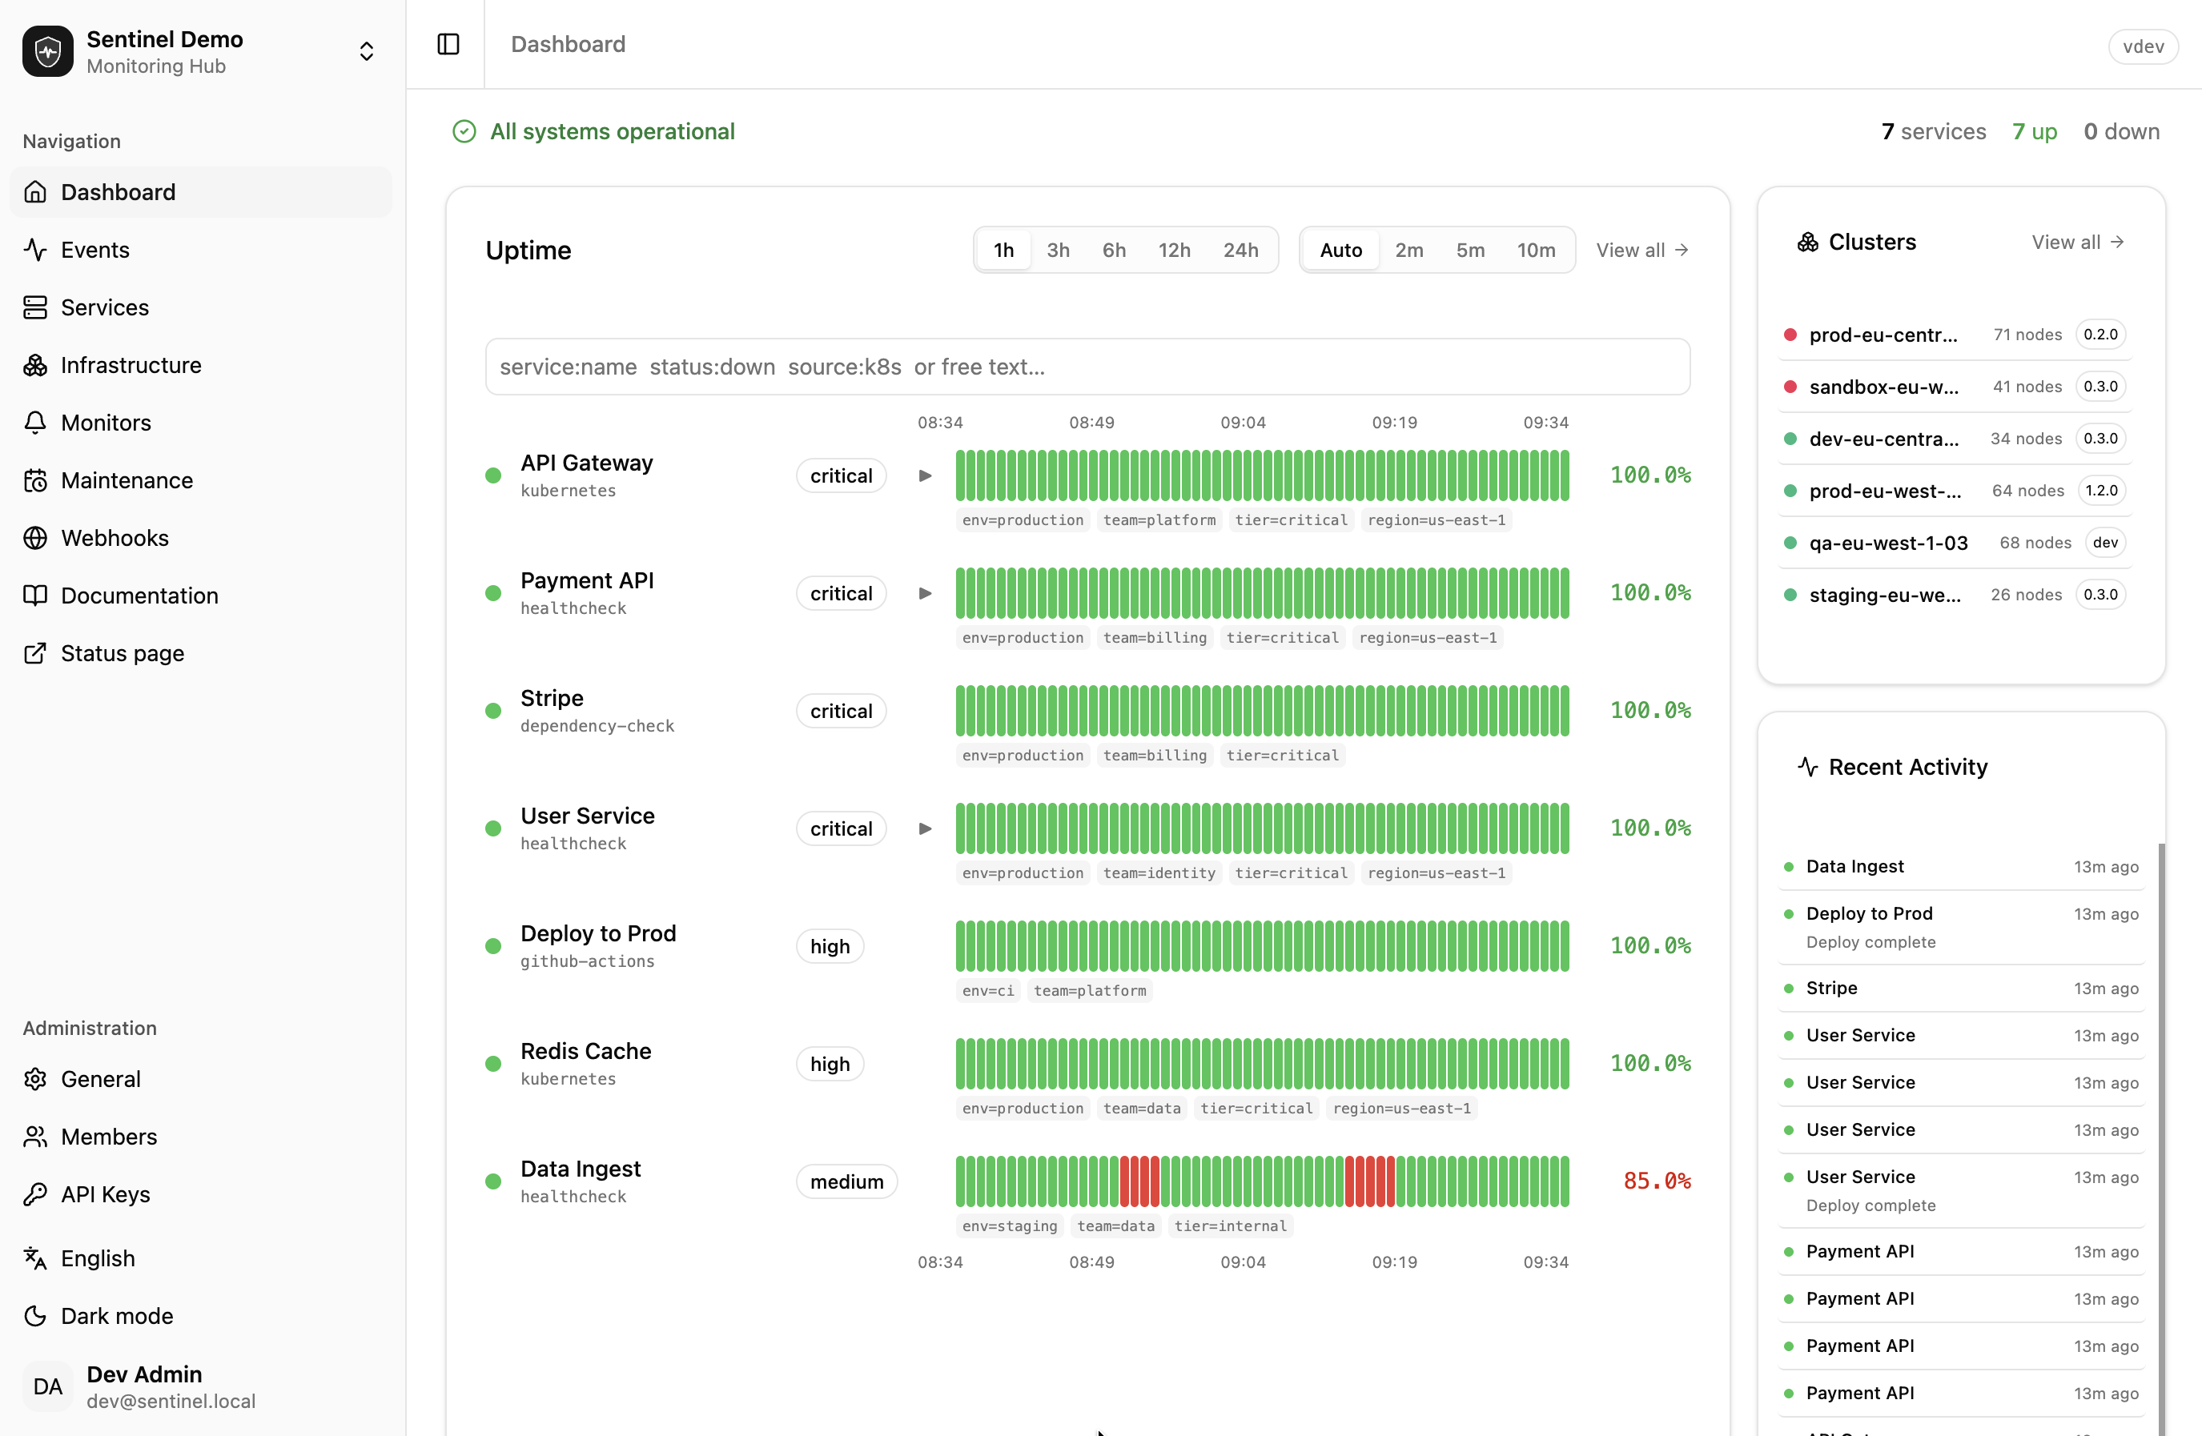
Task: Click the high badge for Deploy to Prod
Action: point(830,946)
